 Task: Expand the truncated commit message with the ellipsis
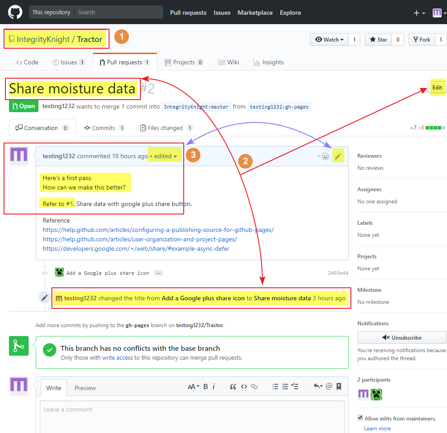click(159, 273)
